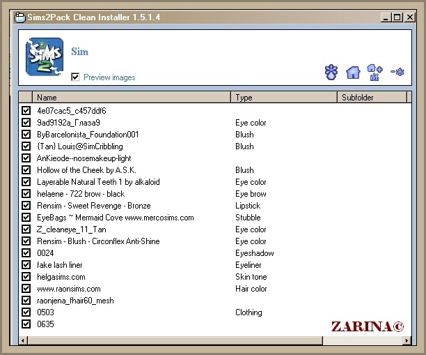This screenshot has height=355, width=426.
Task: Click the app icon in title bar
Action: [19, 17]
